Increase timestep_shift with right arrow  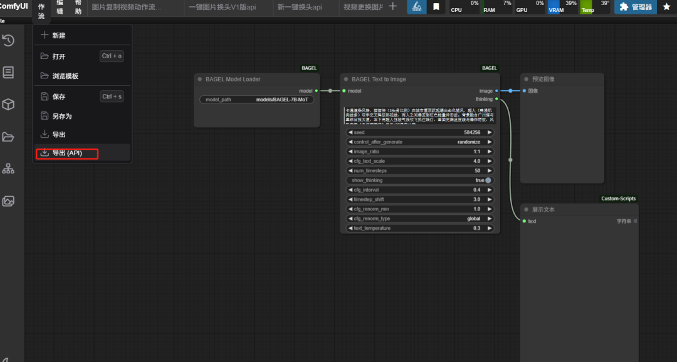pos(490,200)
